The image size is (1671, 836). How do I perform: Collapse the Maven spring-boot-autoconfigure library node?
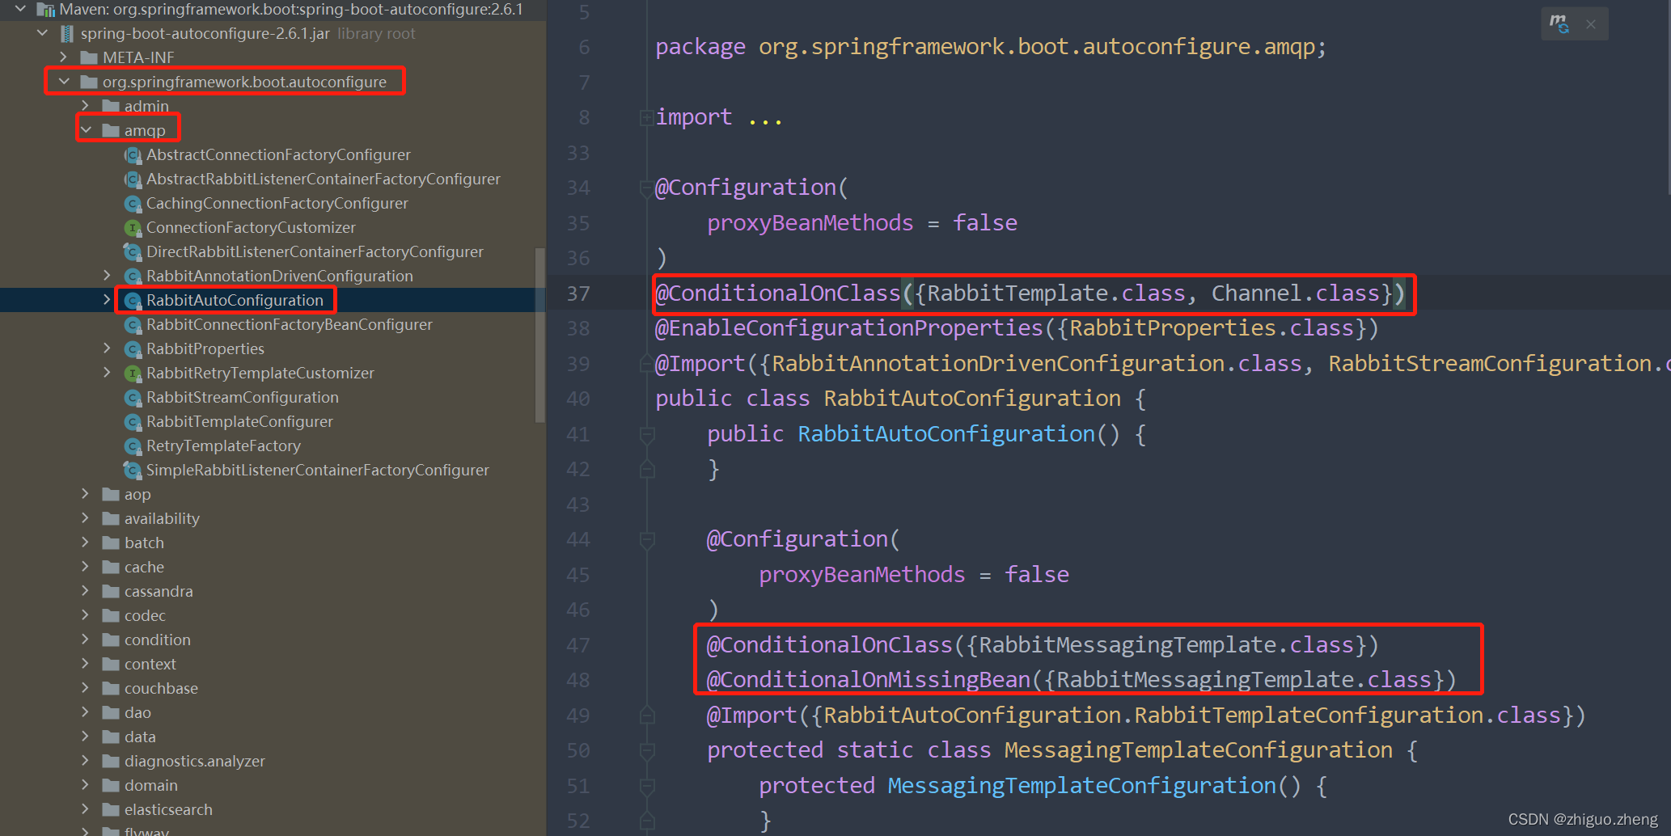20,9
